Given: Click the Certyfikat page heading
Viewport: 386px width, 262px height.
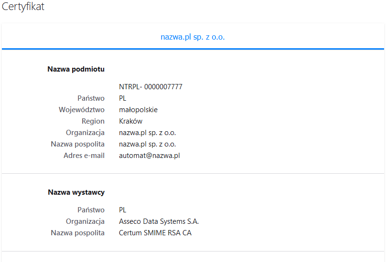Looking at the screenshot, I should click(x=23, y=7).
